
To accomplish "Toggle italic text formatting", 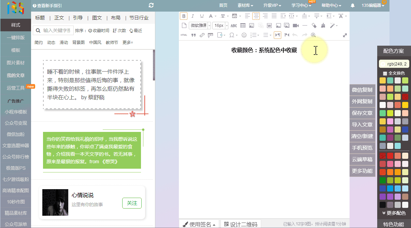I will click(193, 16).
